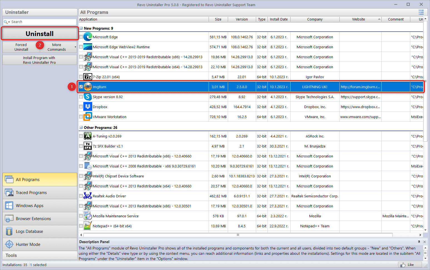Screen dimensions: 430x270
Task: Pin the Description Panel
Action: [419, 242]
